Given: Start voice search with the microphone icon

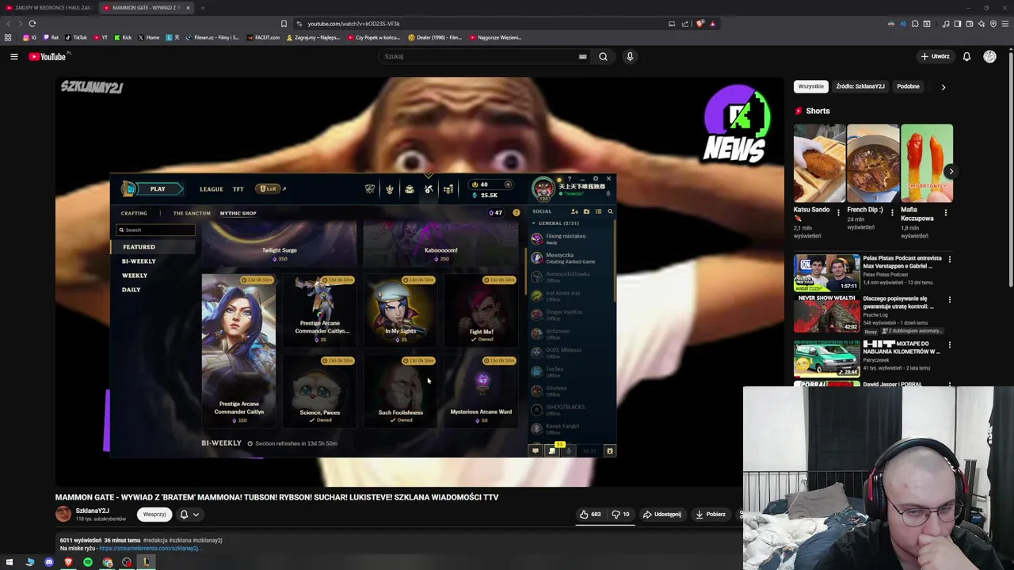Looking at the screenshot, I should click(630, 56).
